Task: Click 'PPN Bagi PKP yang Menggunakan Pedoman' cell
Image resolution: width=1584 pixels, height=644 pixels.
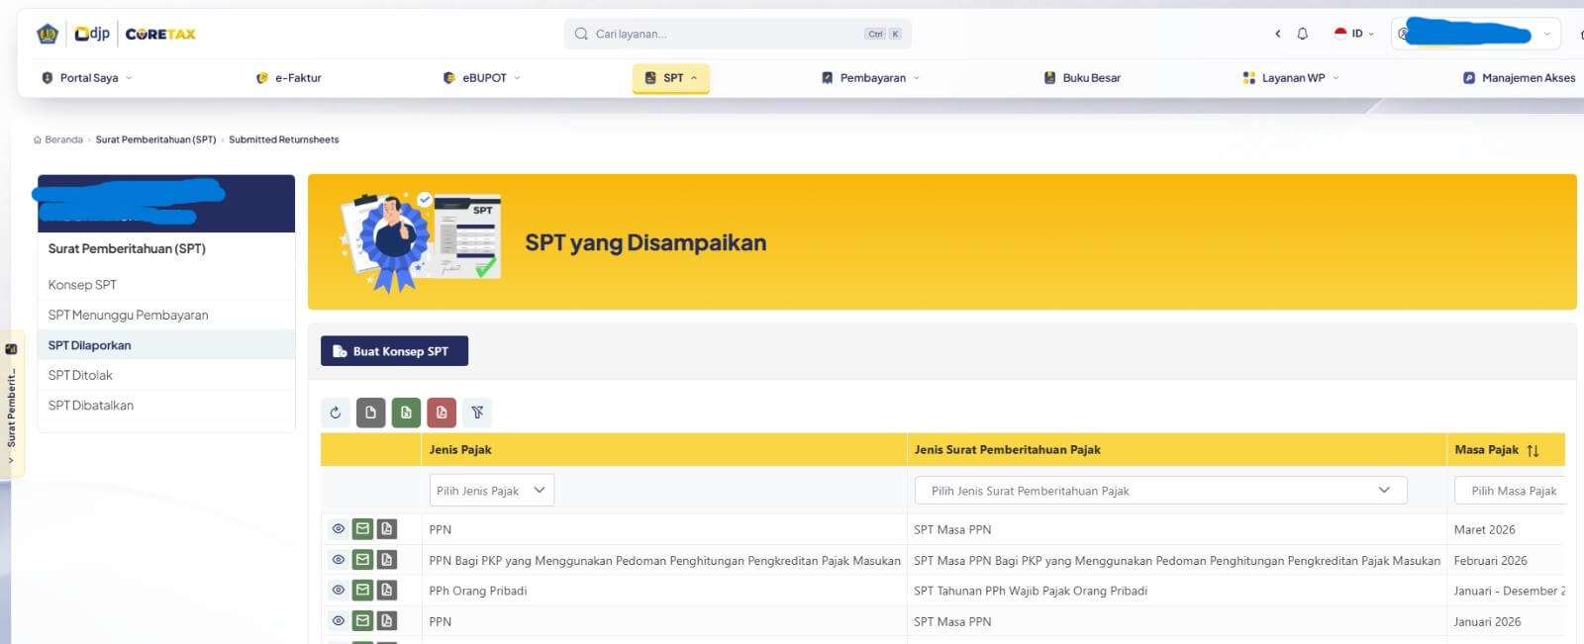Action: pos(664,561)
